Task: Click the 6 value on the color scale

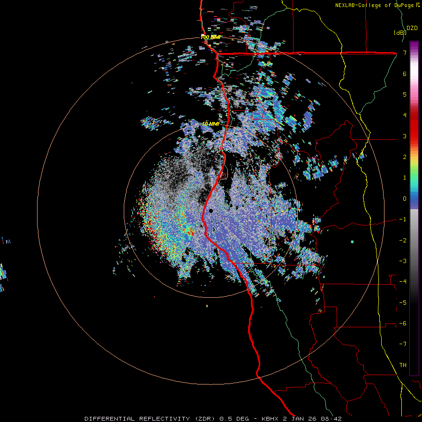Action: point(405,74)
